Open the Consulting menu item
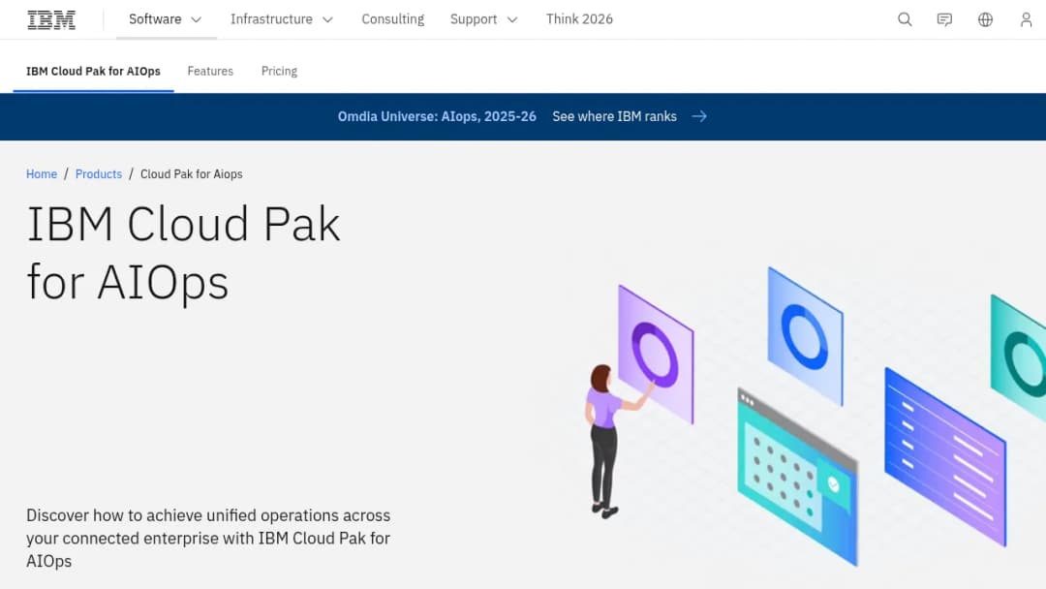This screenshot has width=1046, height=589. coord(393,19)
